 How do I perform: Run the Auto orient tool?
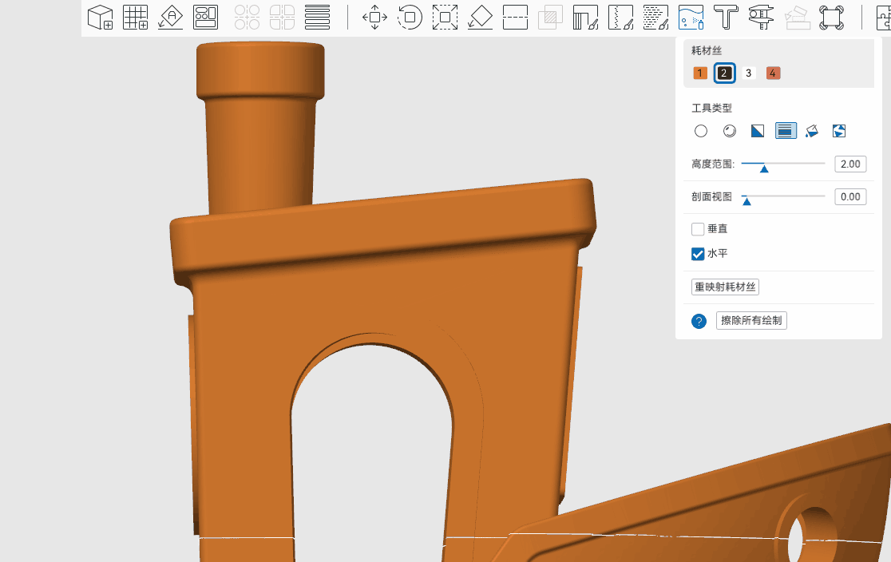pos(171,17)
